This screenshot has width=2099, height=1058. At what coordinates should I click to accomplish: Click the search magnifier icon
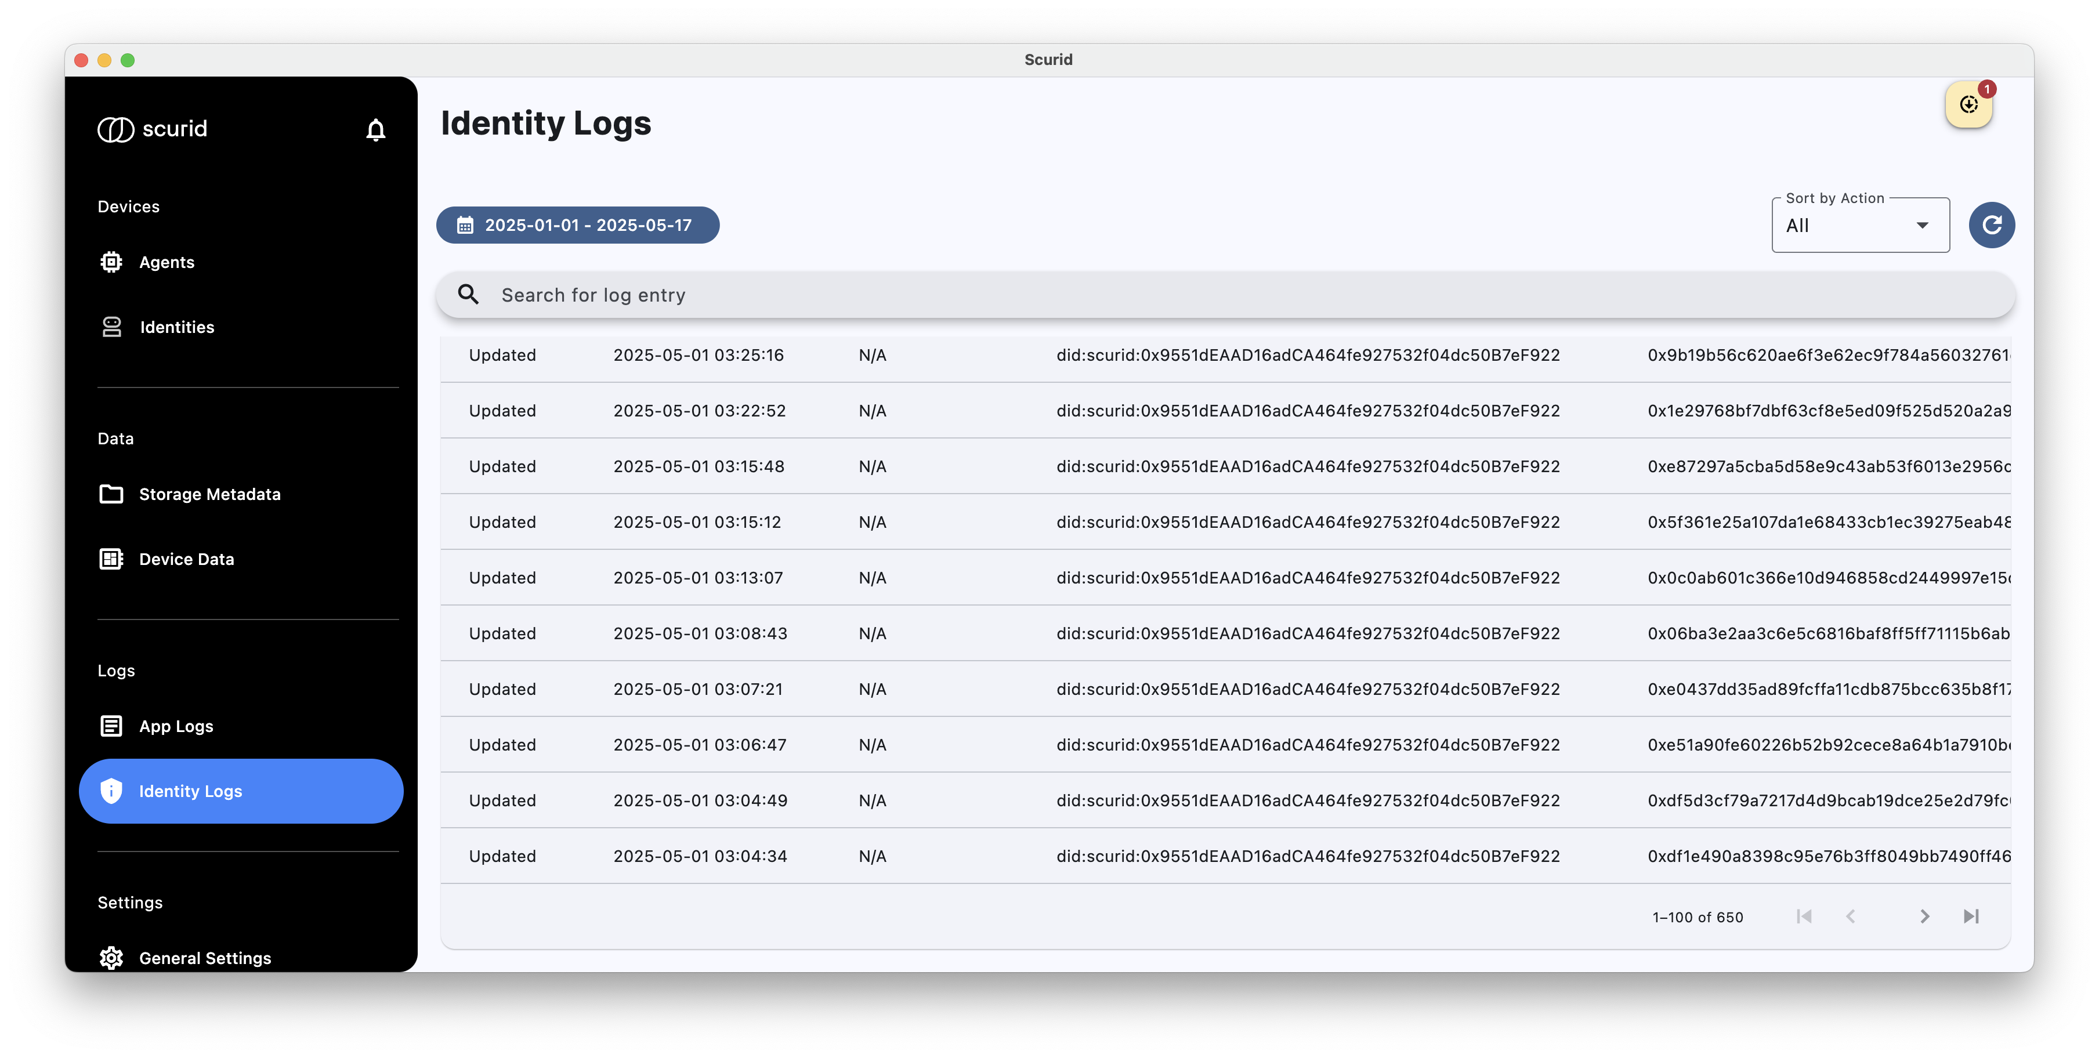click(x=469, y=294)
